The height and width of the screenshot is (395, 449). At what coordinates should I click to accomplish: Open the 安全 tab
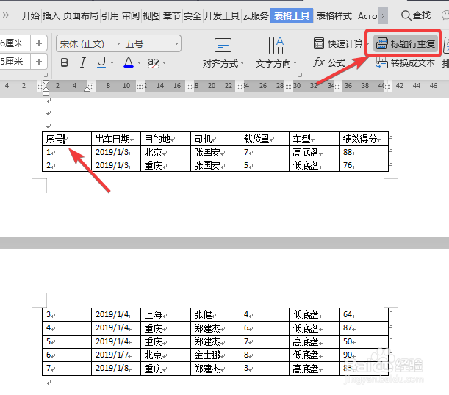pos(192,15)
